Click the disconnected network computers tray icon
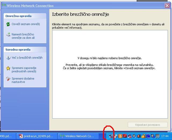172x140 pixels. point(130,136)
